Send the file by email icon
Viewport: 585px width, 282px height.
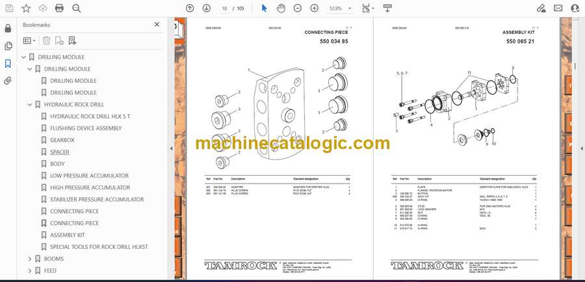coord(558,8)
